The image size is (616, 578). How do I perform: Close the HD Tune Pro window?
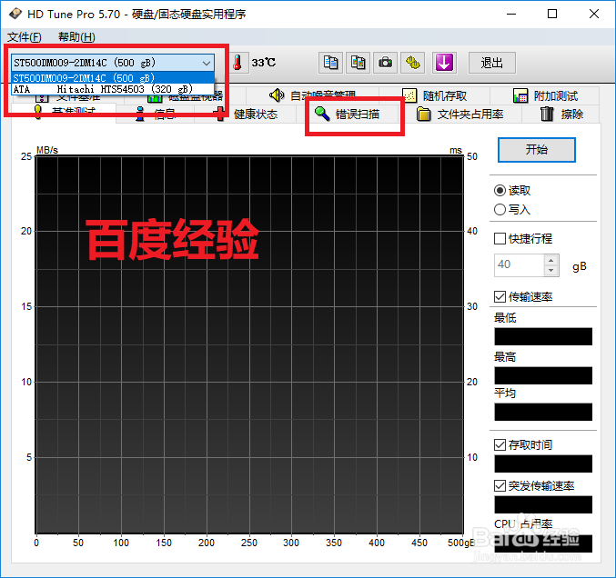(x=594, y=14)
